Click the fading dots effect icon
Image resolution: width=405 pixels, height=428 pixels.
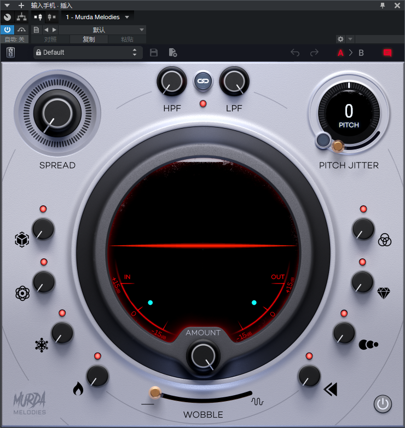click(x=368, y=344)
